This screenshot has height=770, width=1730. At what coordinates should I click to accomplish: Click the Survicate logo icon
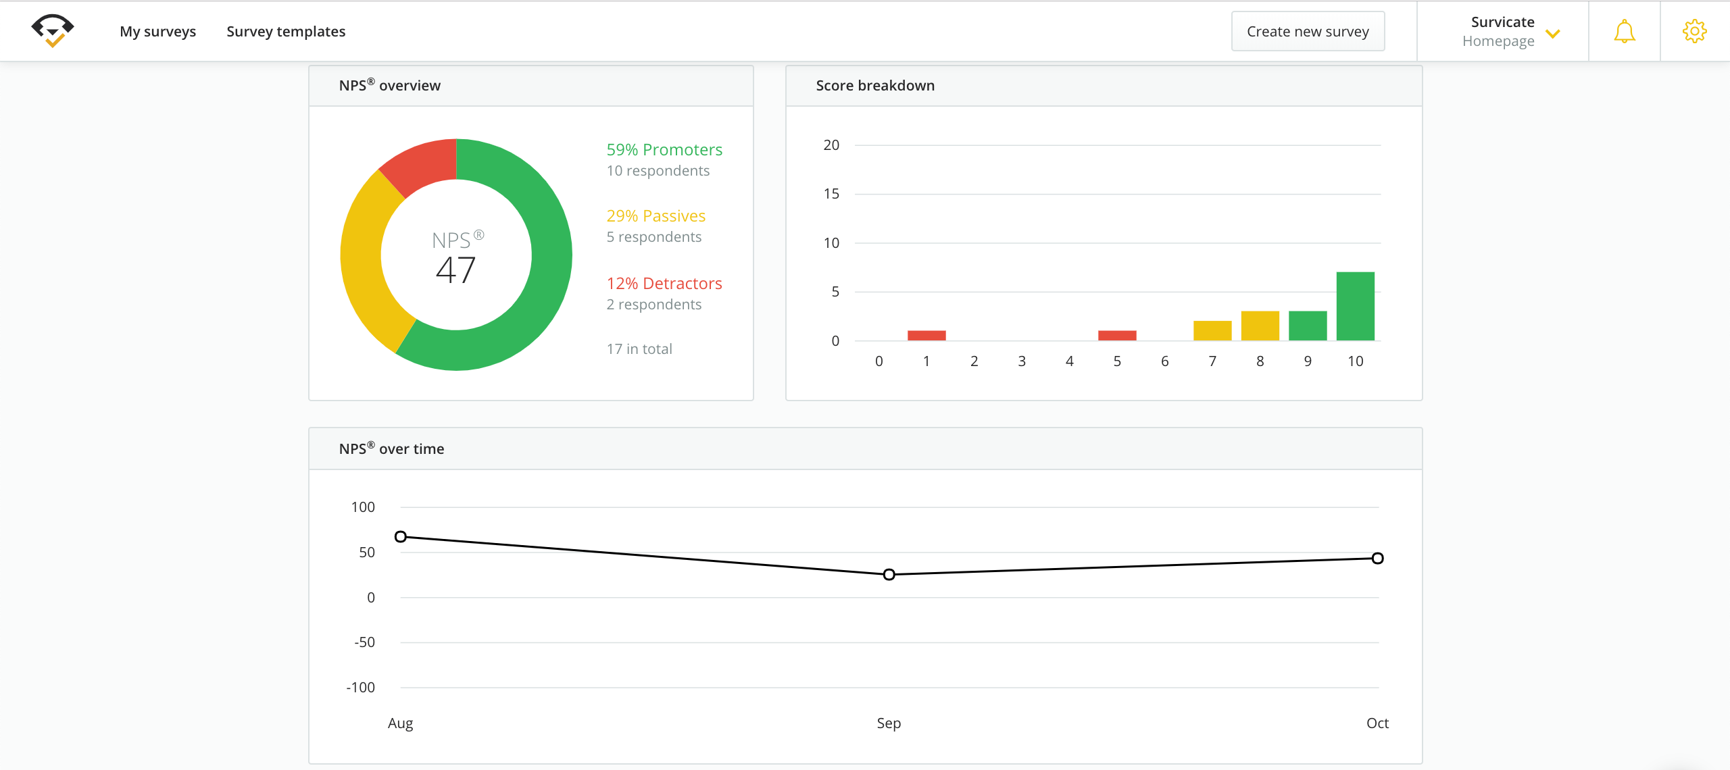tap(52, 30)
